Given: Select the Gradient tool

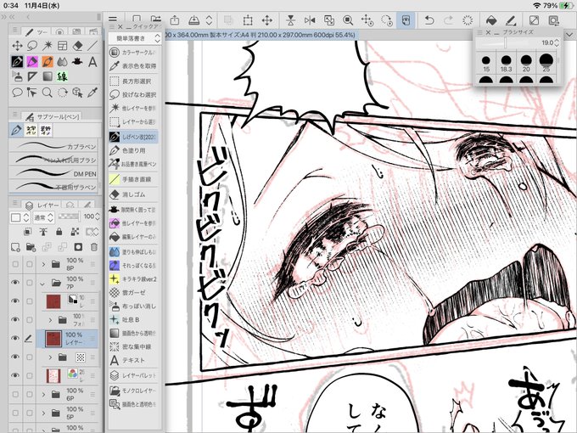Looking at the screenshot, I should (x=48, y=76).
